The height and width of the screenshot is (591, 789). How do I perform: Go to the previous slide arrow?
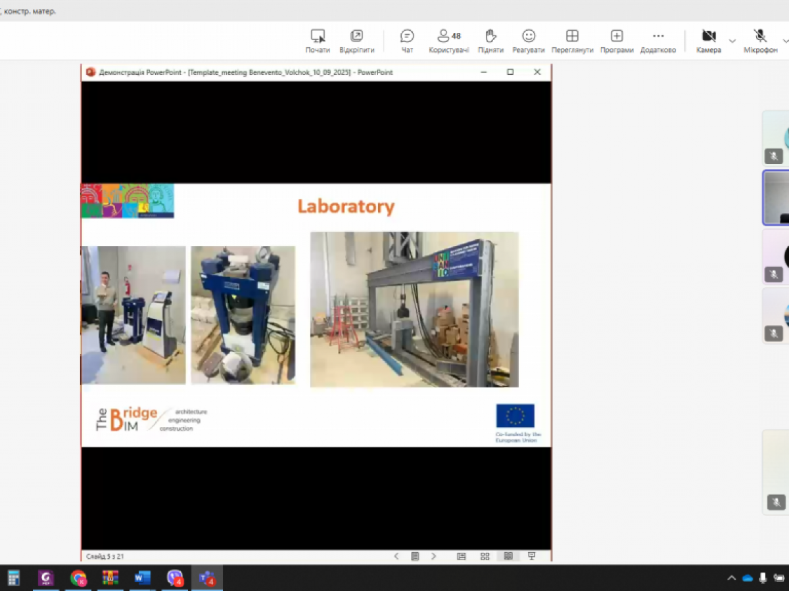[396, 556]
